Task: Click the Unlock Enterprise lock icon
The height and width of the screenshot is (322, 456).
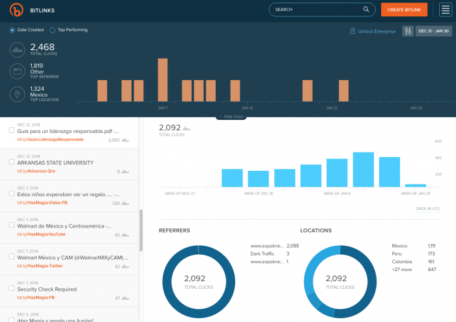Action: point(352,31)
